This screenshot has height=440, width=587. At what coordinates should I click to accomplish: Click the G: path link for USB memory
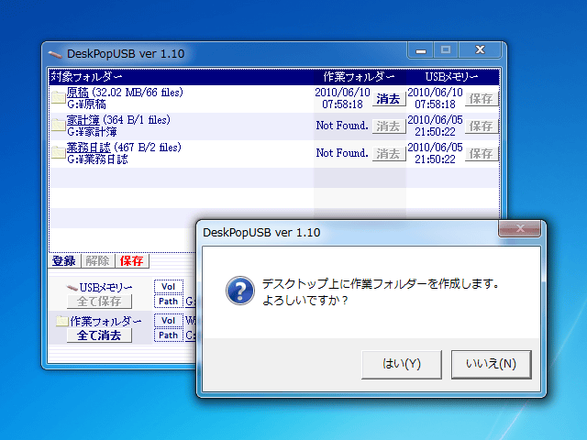pos(191,302)
